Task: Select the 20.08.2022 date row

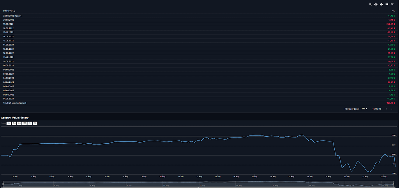Action: (x=199, y=20)
